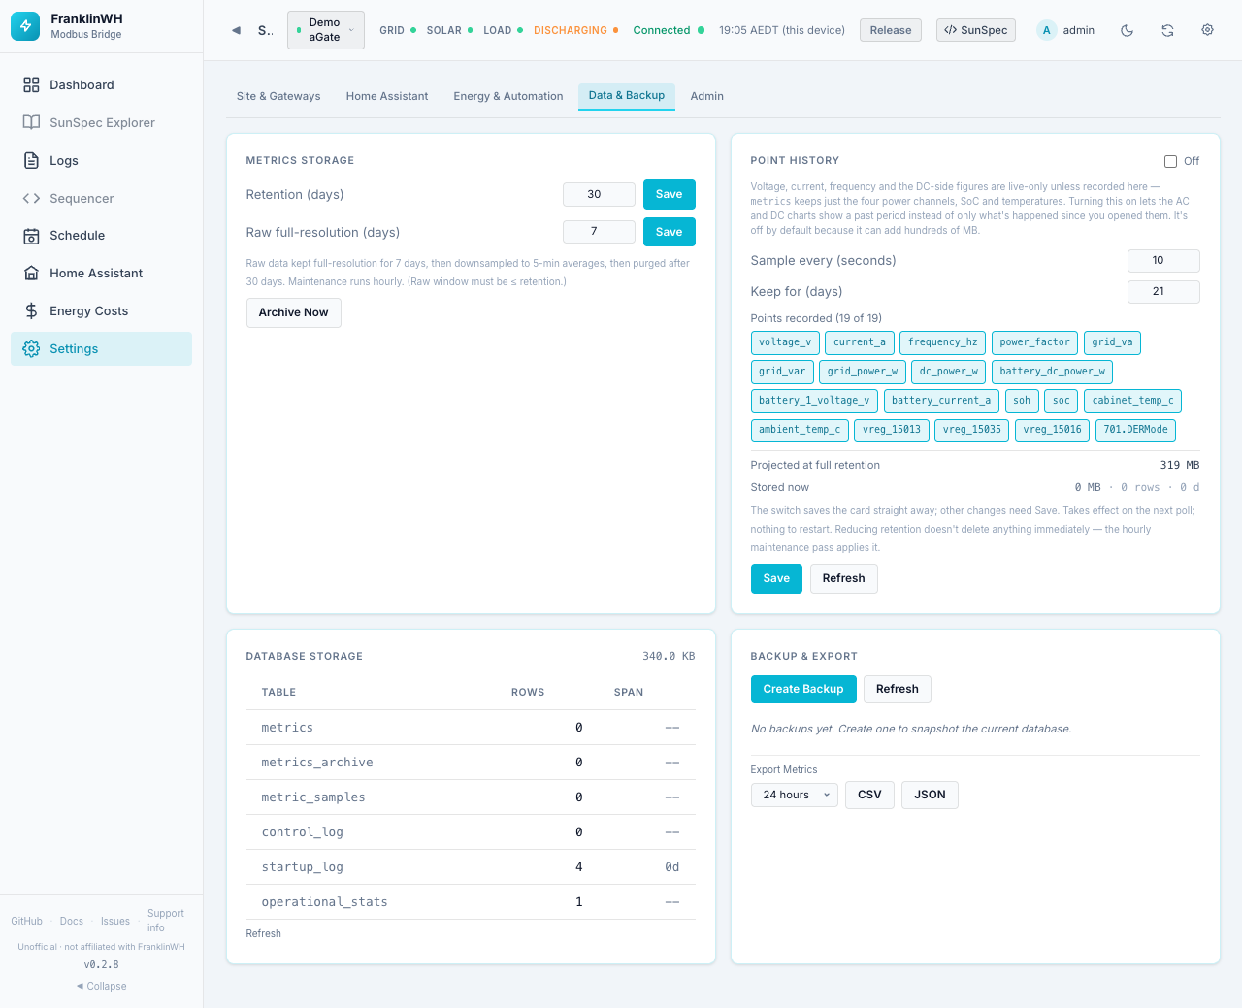Open the Demo aGate site dropdown
The image size is (1242, 1008).
326,30
